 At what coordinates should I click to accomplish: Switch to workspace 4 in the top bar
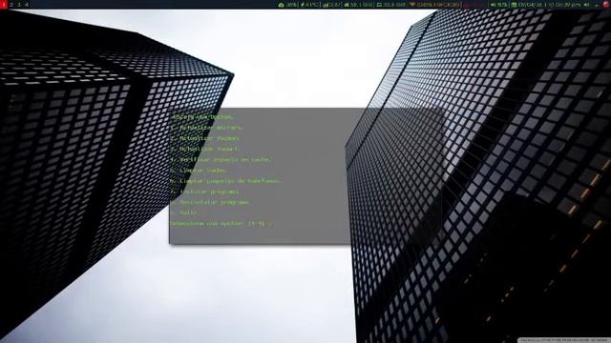pyautogui.click(x=27, y=5)
